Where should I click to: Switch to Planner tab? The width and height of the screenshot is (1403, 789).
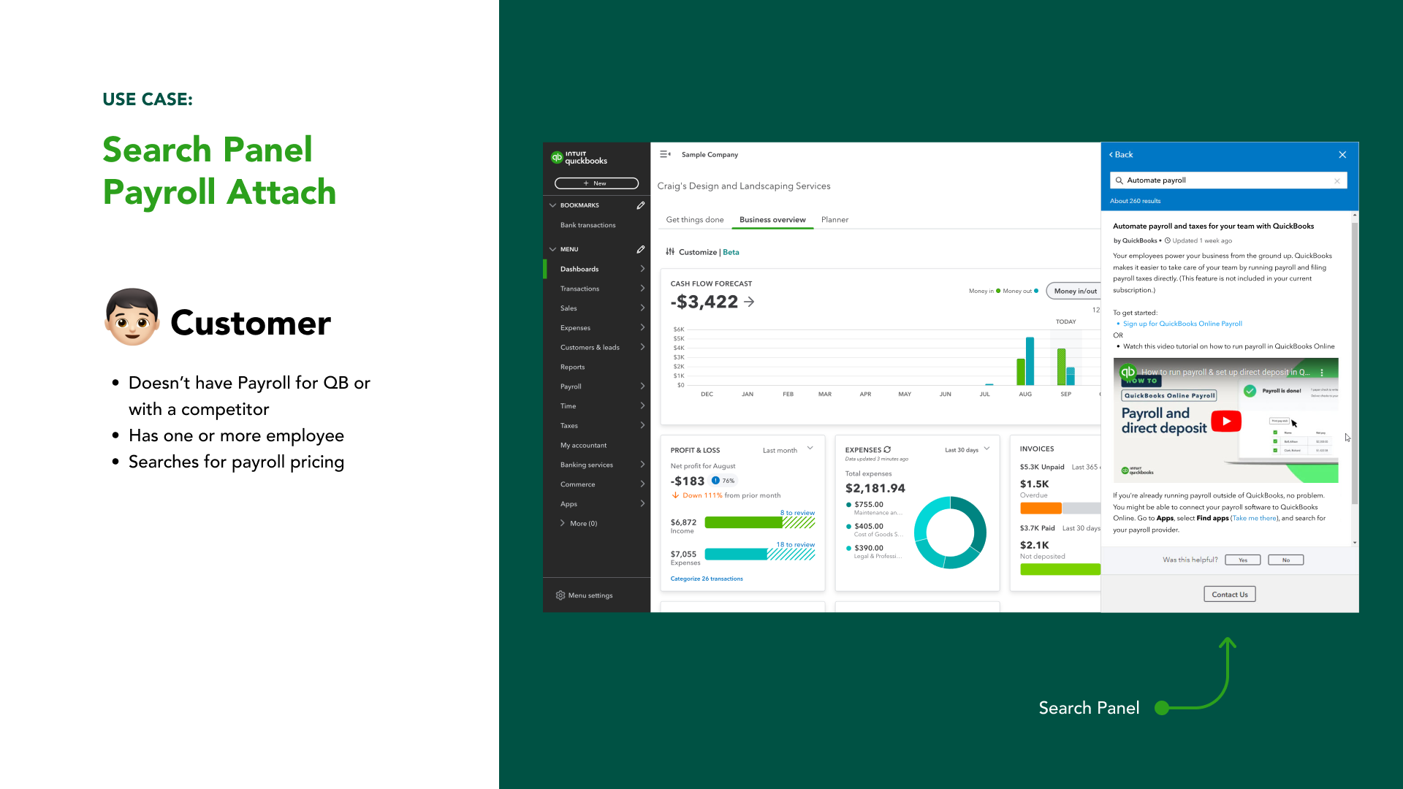coord(834,219)
